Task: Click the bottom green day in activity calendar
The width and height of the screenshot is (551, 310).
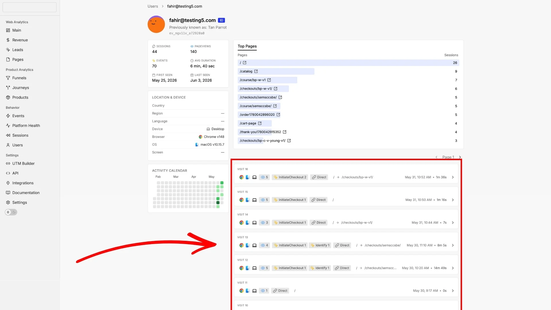Action: tap(218, 207)
